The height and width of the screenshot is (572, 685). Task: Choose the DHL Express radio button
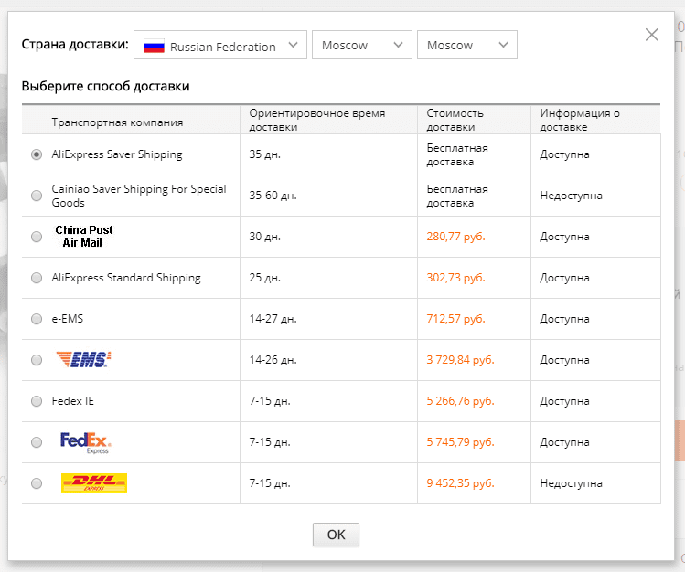pyautogui.click(x=37, y=483)
